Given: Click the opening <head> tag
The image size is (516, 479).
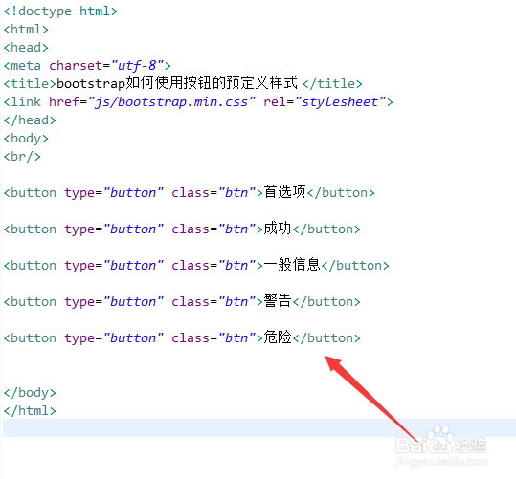Looking at the screenshot, I should coord(26,48).
